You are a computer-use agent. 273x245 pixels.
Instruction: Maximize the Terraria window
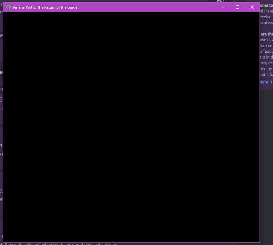(x=237, y=7)
